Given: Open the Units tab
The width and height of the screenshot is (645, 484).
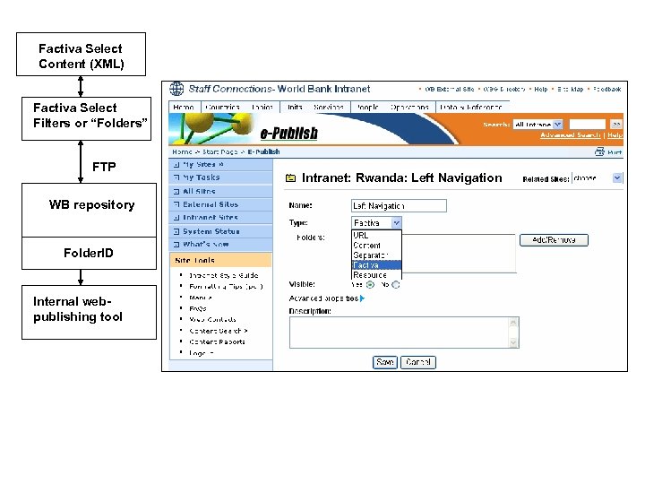Looking at the screenshot, I should tap(295, 107).
